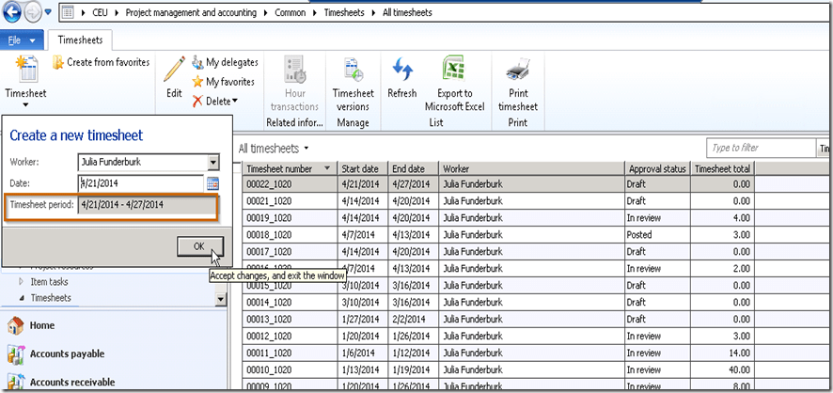
Task: Click the back navigation arrow
Action: pos(14,14)
